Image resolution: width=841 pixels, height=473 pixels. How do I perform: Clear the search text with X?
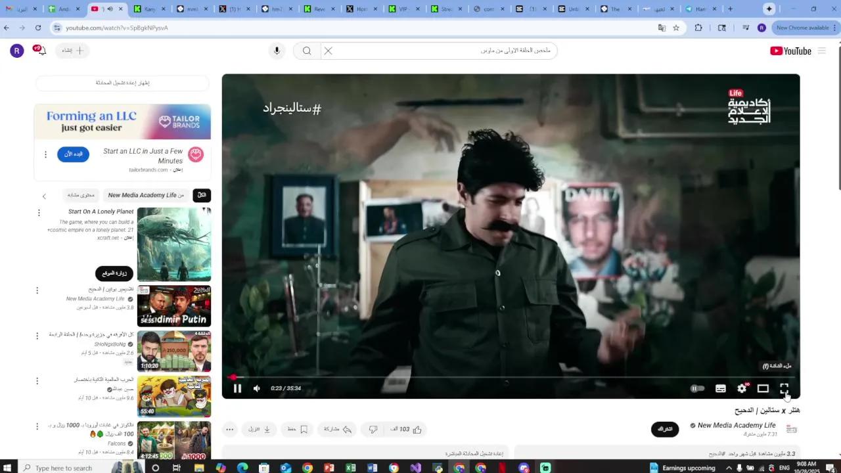328,51
